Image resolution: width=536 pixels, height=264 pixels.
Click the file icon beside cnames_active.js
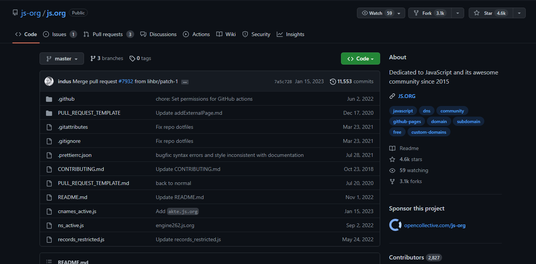pos(49,211)
